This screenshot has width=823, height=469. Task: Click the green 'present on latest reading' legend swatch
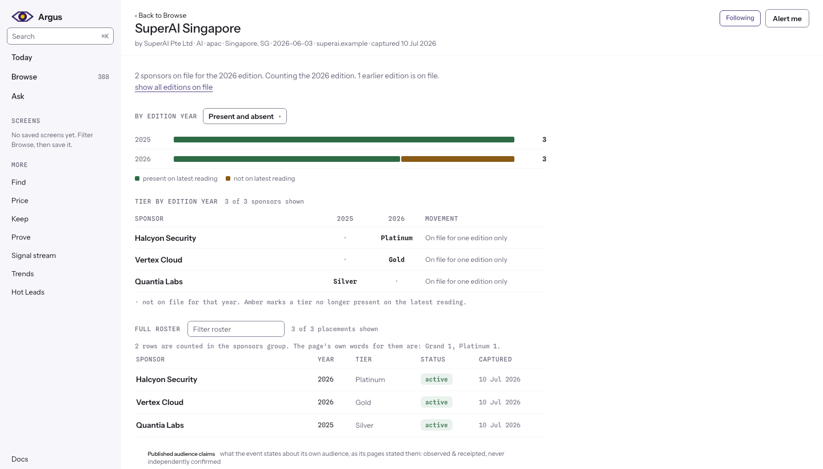pos(137,178)
